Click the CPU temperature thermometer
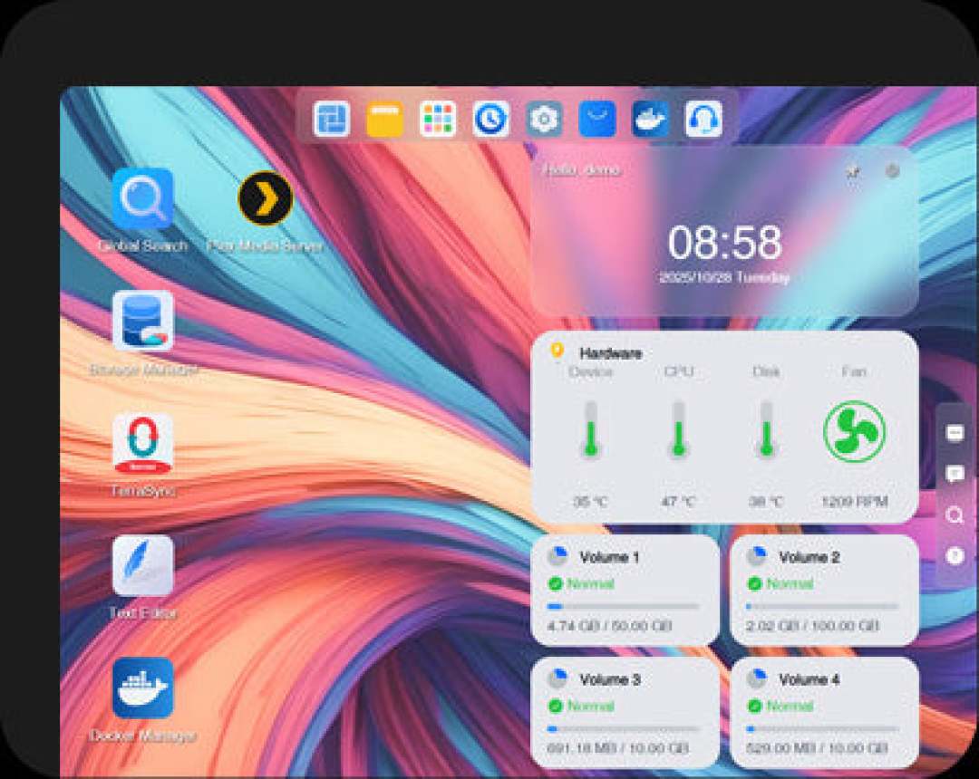The width and height of the screenshot is (979, 779). click(679, 431)
